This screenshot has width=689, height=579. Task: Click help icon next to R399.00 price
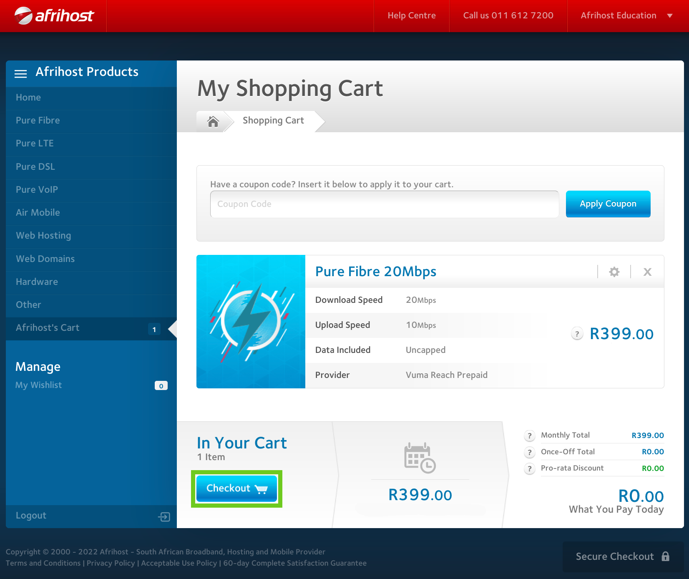tap(577, 334)
